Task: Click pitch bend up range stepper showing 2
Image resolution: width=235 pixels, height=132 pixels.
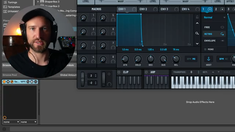Action: coord(92,76)
